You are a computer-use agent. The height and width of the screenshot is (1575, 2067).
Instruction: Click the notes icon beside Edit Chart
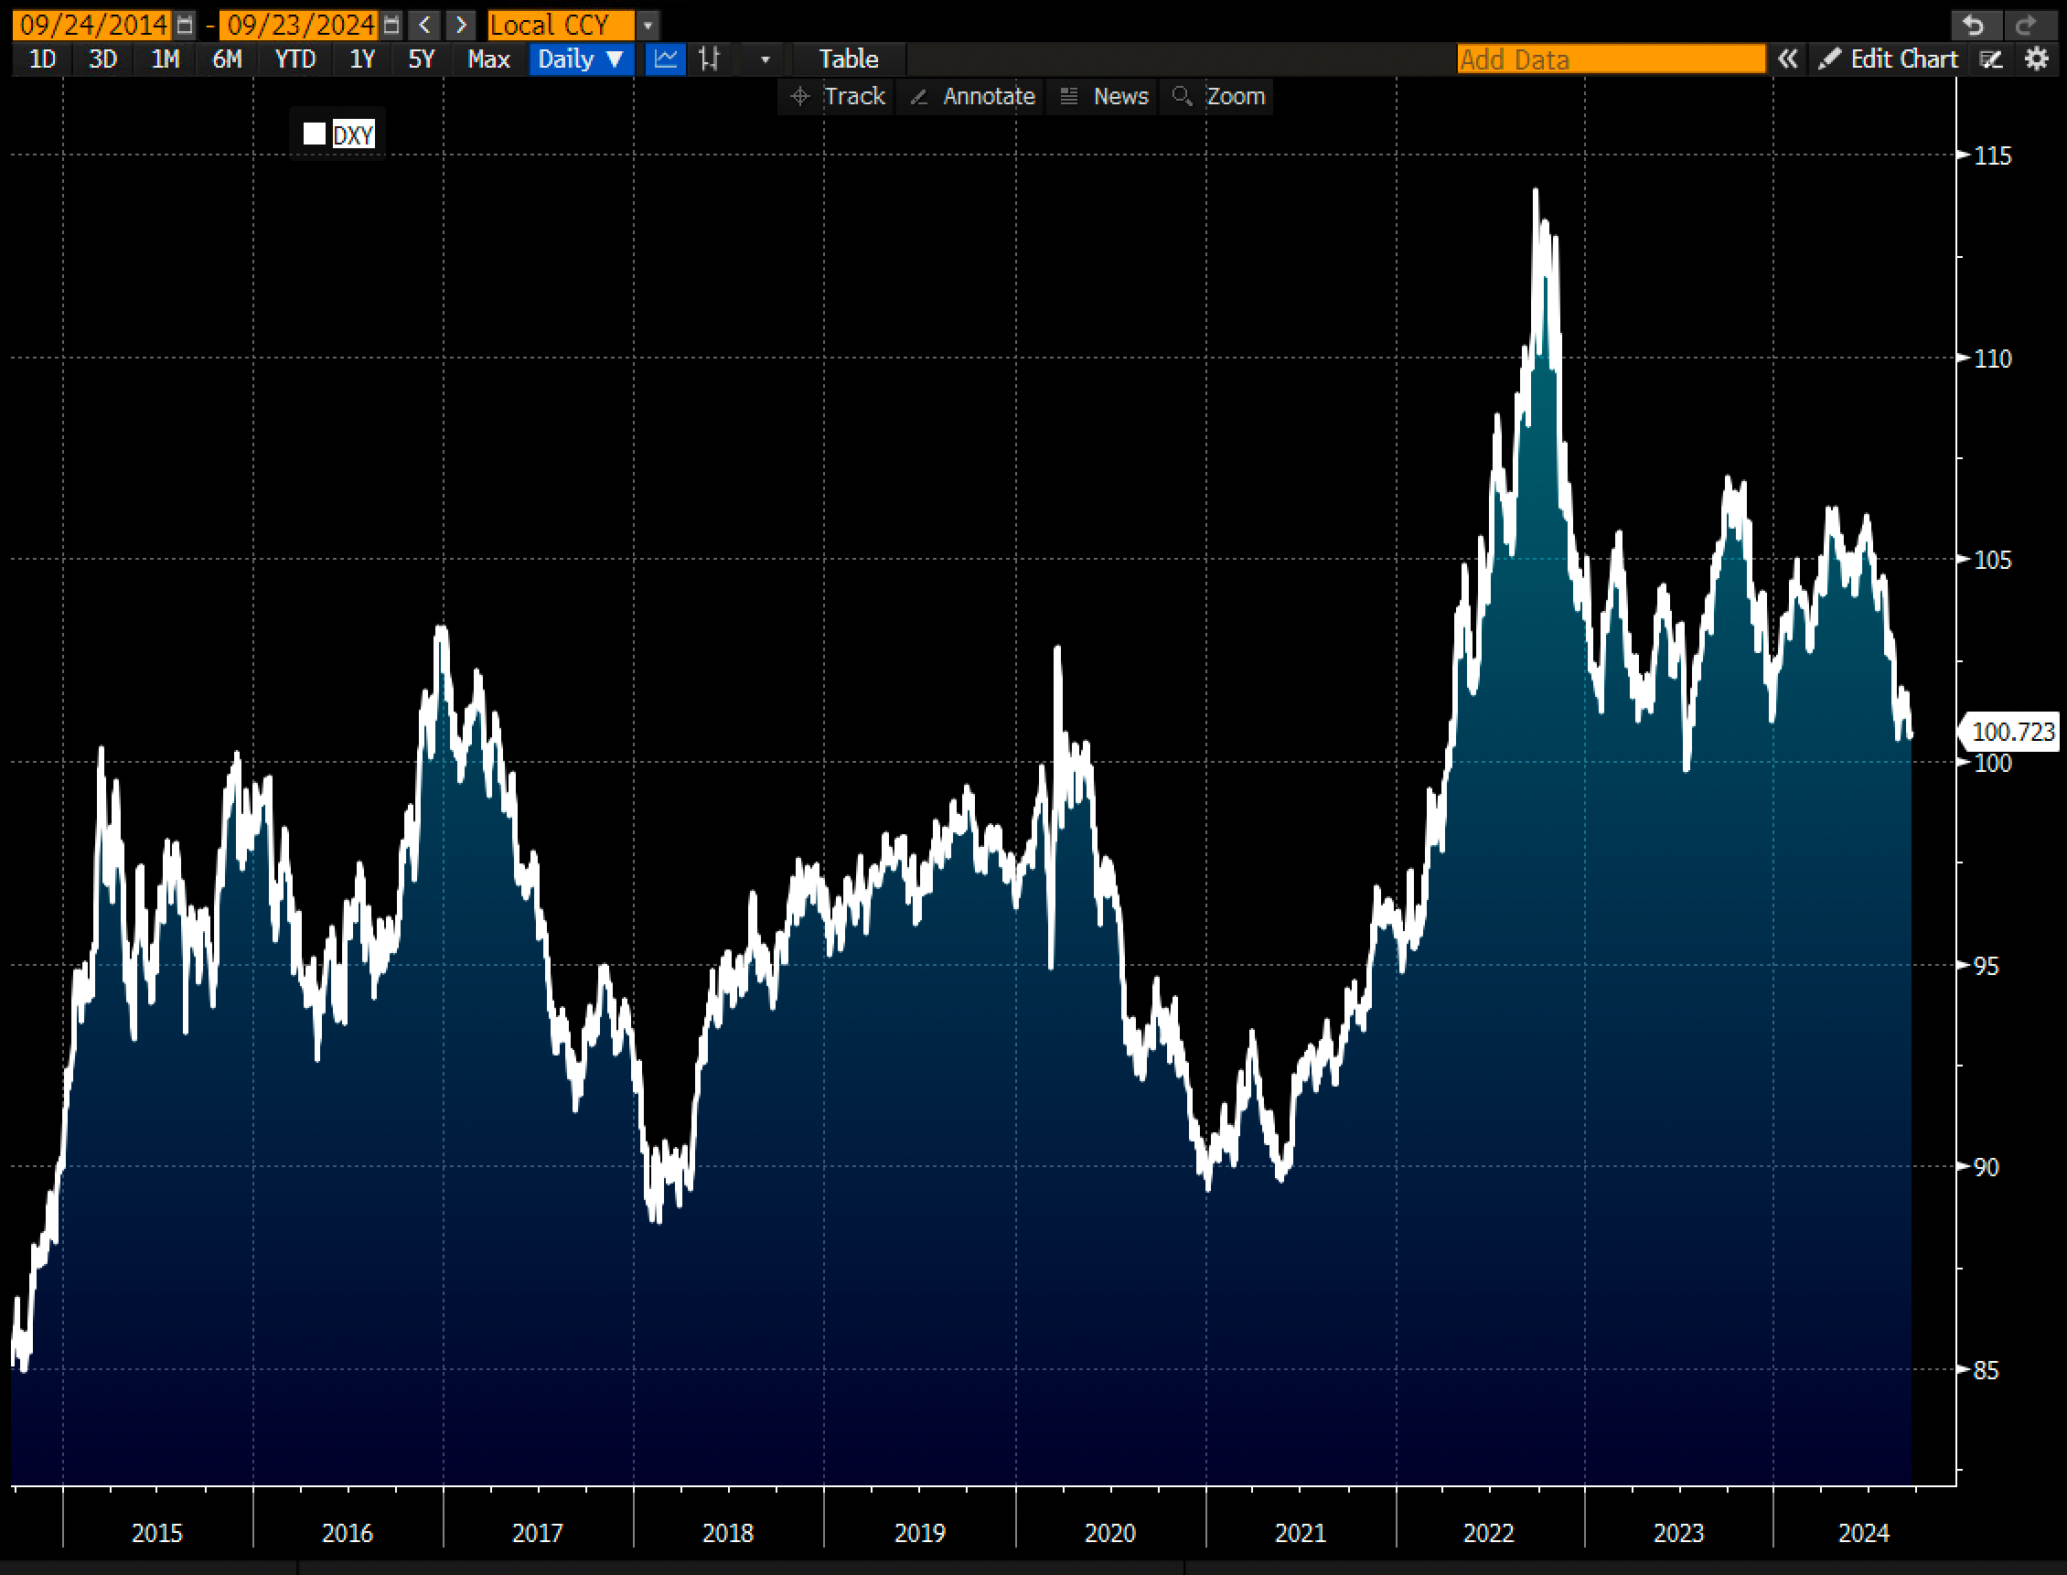[1991, 59]
